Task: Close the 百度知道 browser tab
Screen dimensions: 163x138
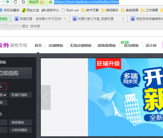Action: click(x=65, y=19)
